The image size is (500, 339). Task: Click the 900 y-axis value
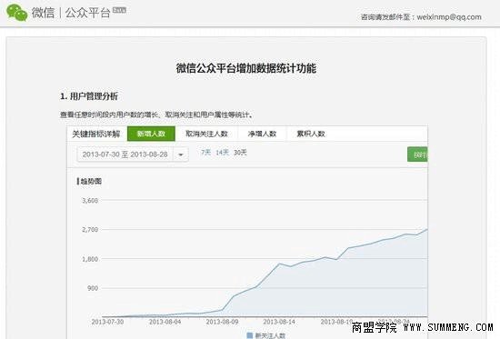coord(93,288)
